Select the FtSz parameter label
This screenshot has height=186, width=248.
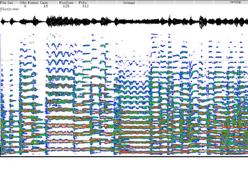[x=82, y=2]
